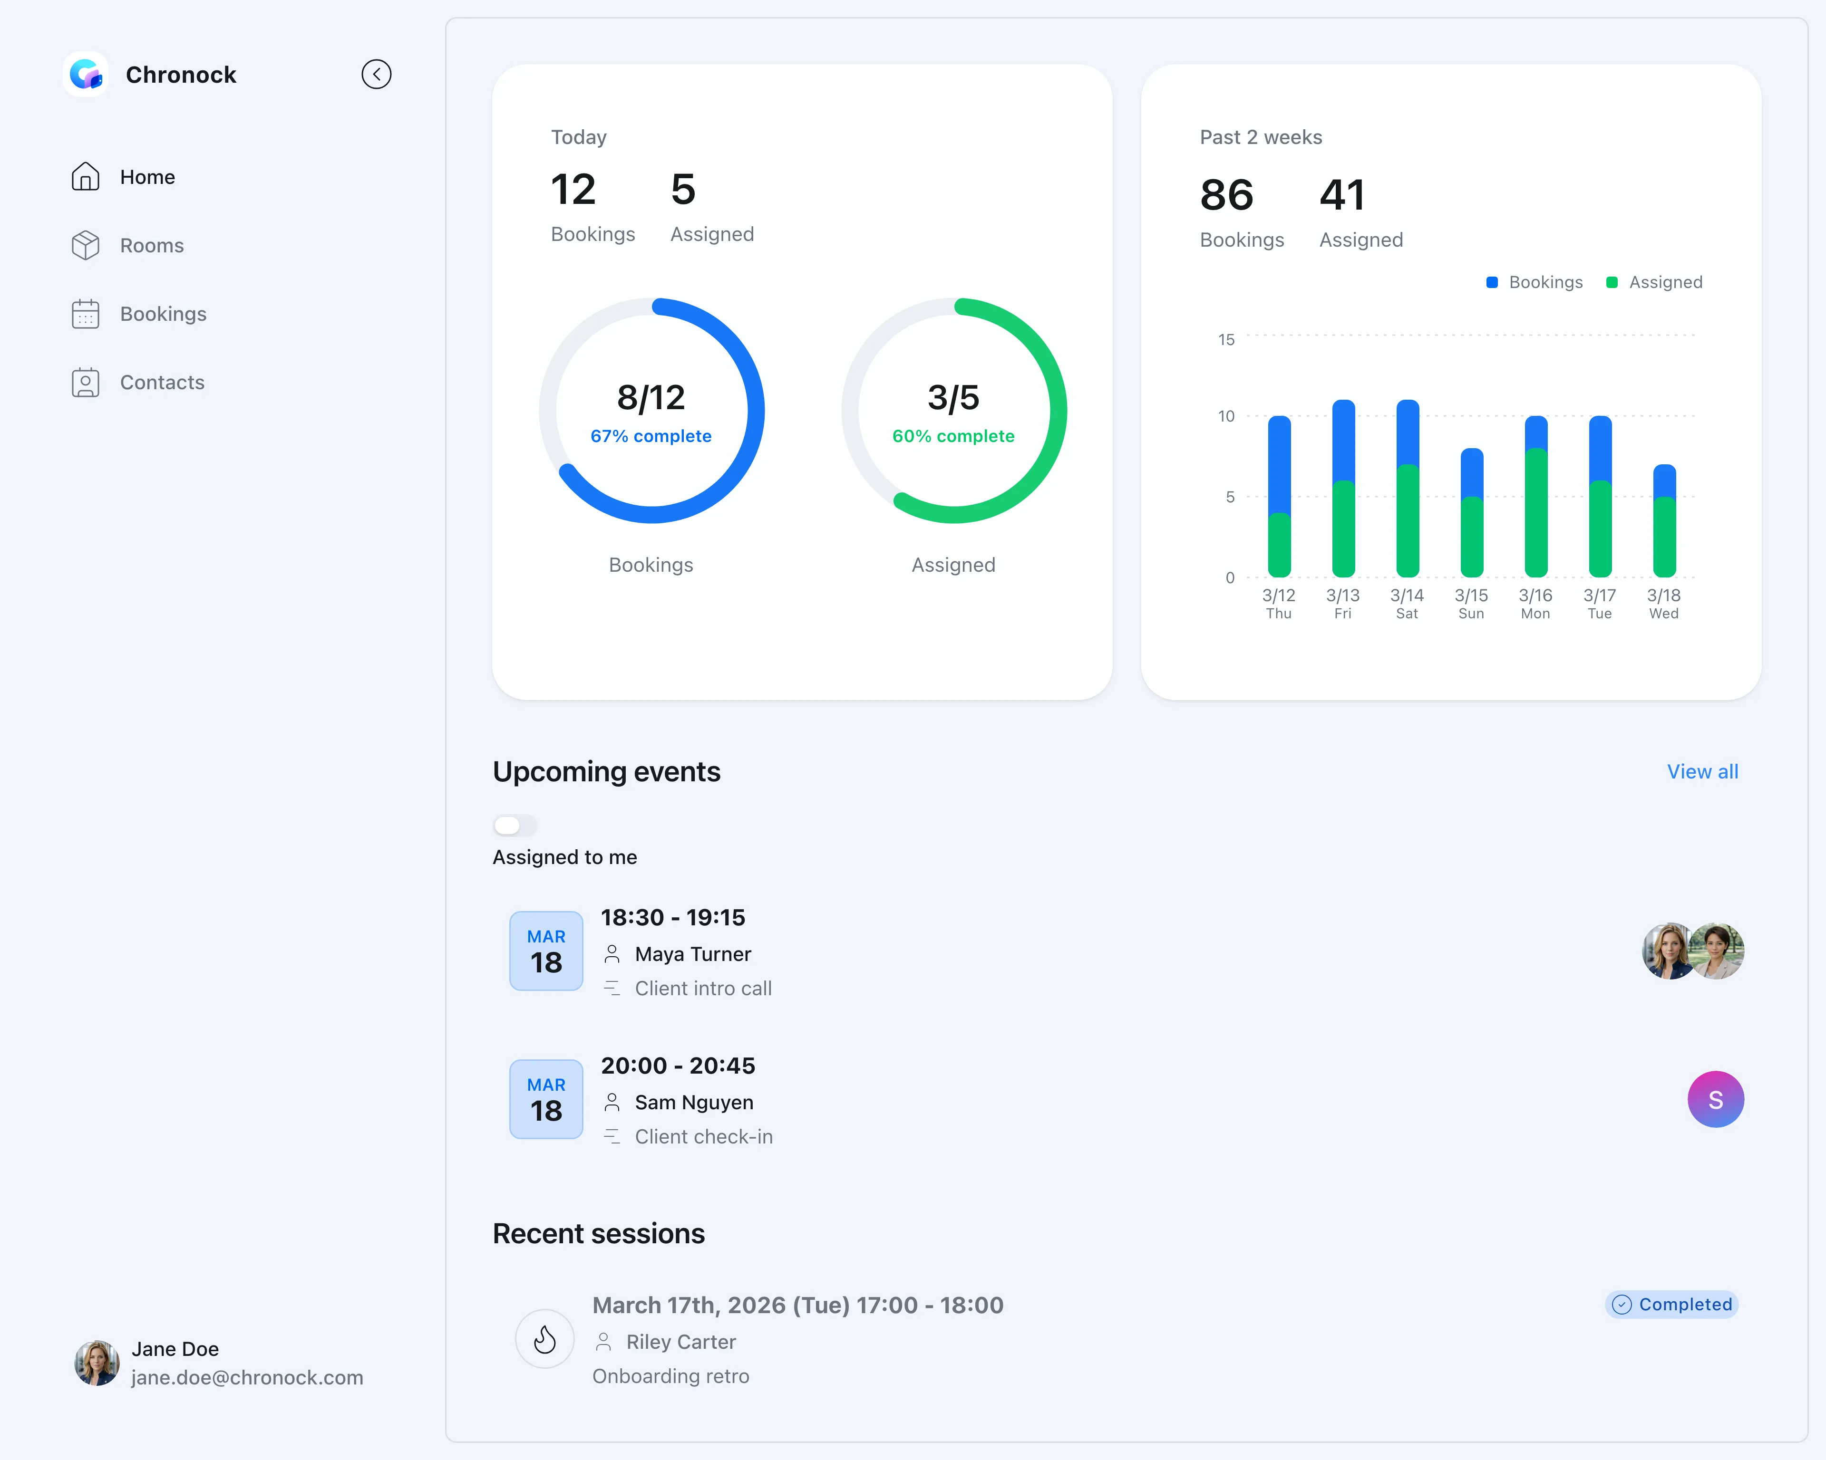This screenshot has height=1460, width=1826.
Task: Click the flame icon on recent session
Action: (544, 1339)
